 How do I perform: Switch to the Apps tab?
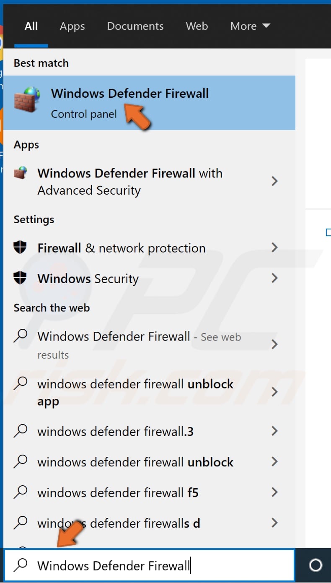tap(72, 26)
